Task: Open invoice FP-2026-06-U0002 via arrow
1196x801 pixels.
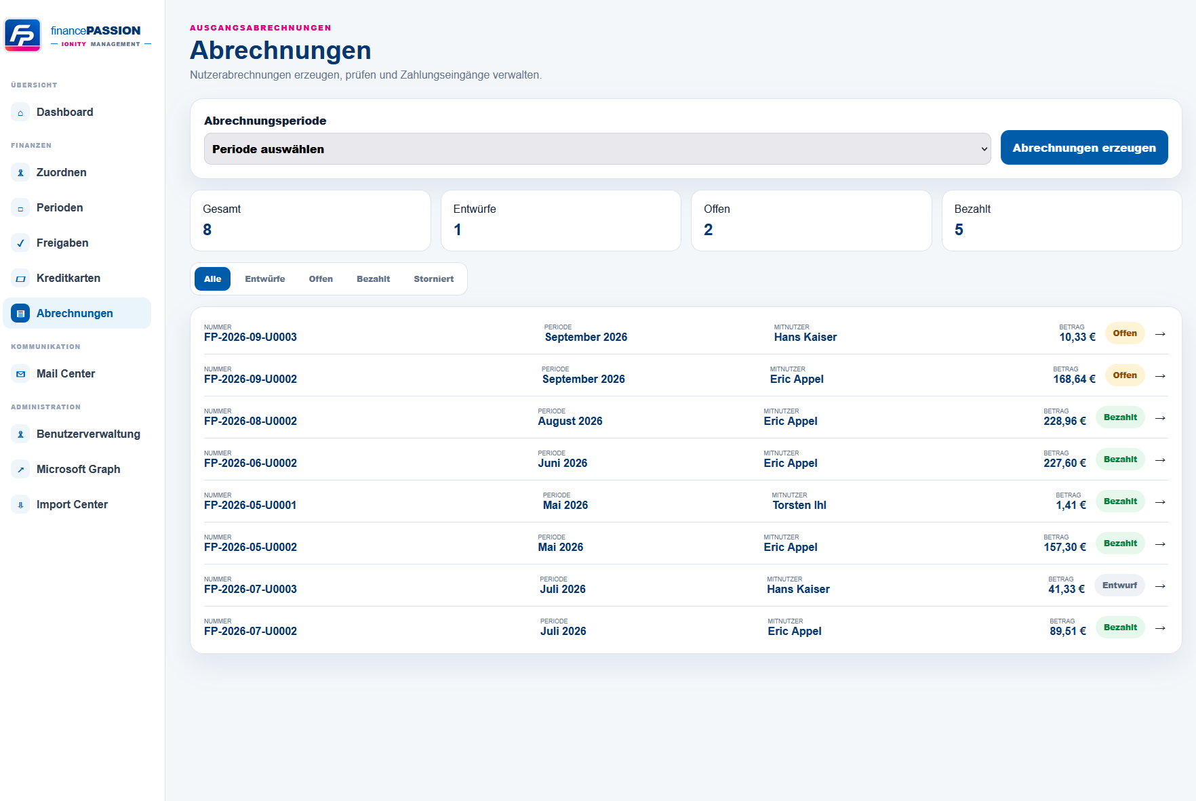Action: point(1160,460)
